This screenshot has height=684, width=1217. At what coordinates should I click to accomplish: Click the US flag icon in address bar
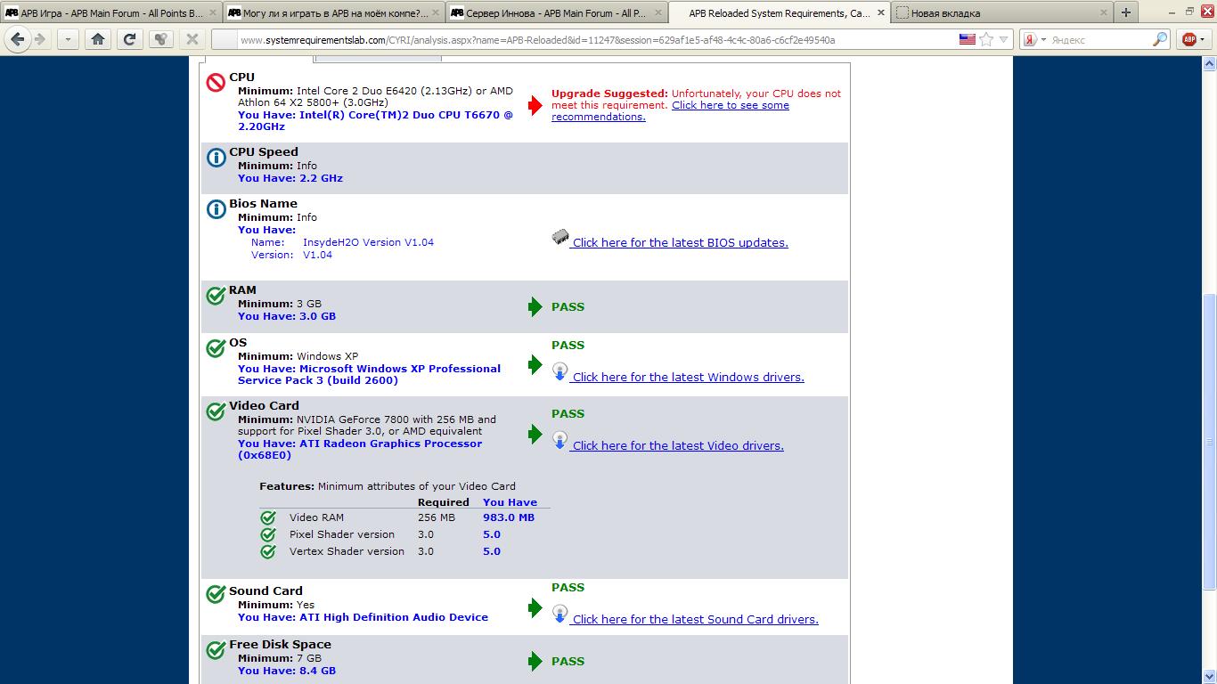pos(967,39)
